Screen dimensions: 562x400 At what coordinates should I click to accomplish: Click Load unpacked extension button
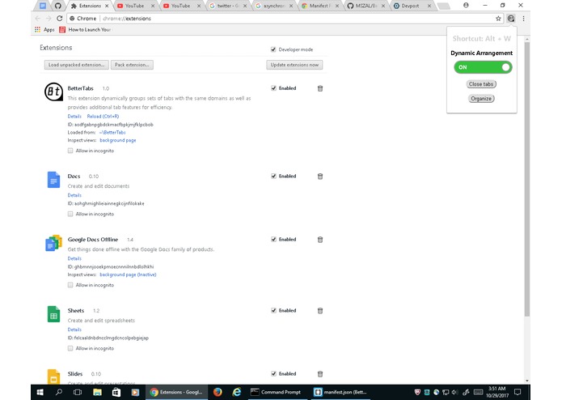click(76, 65)
